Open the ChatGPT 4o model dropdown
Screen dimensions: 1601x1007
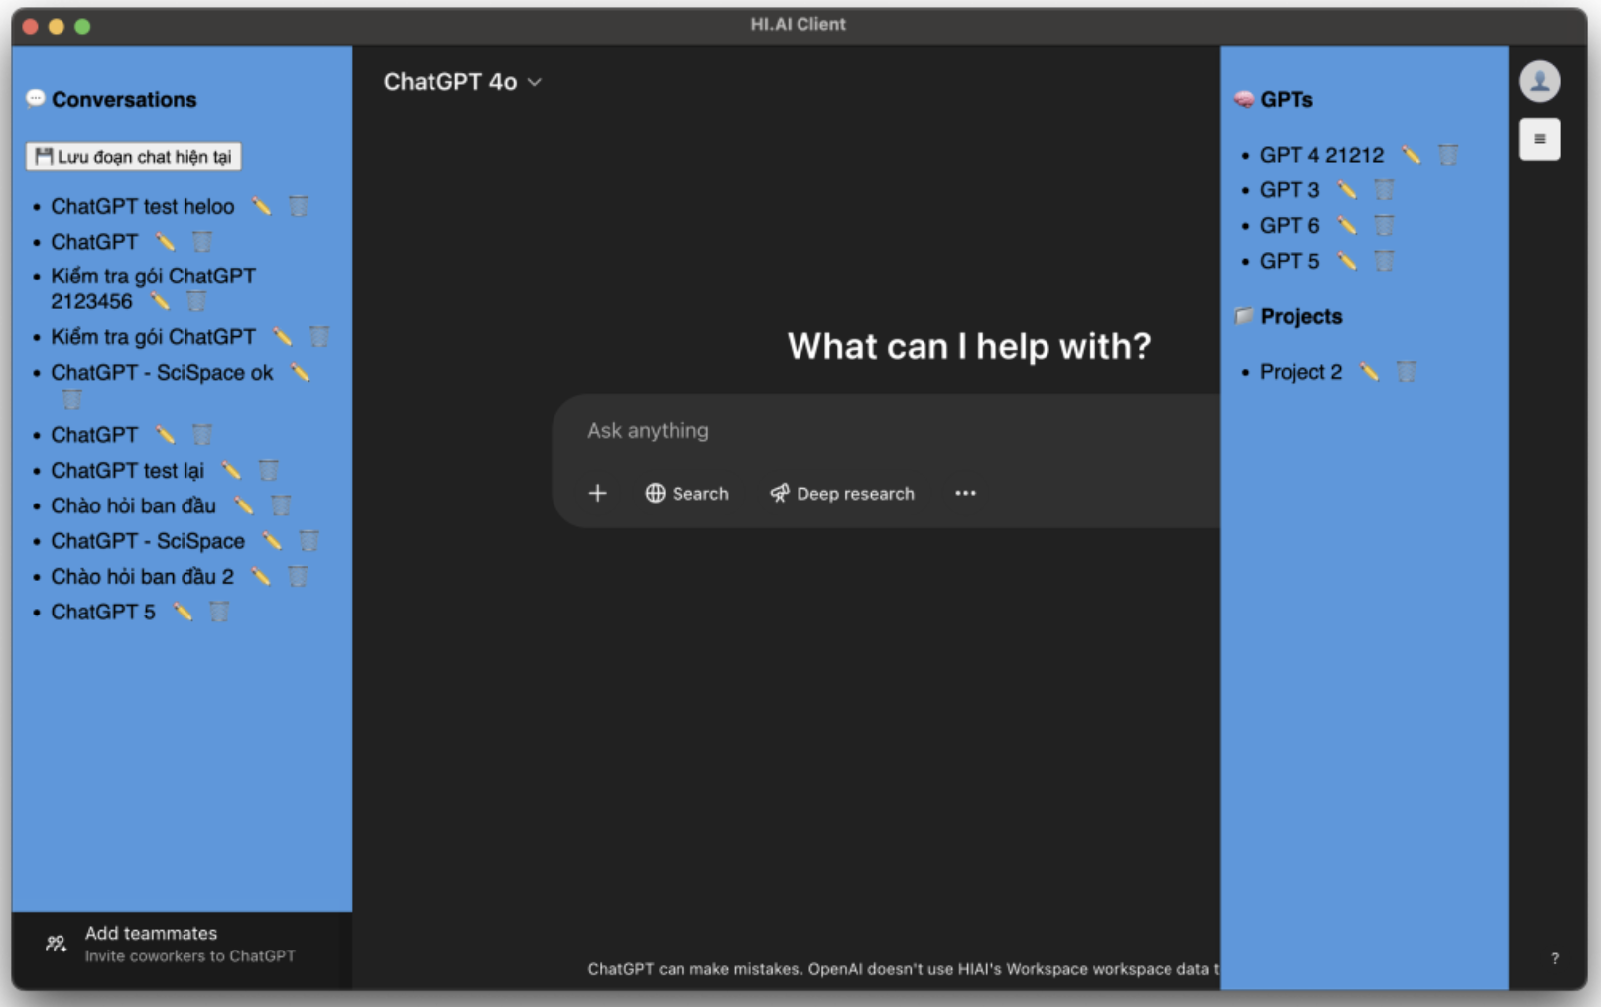(x=462, y=82)
